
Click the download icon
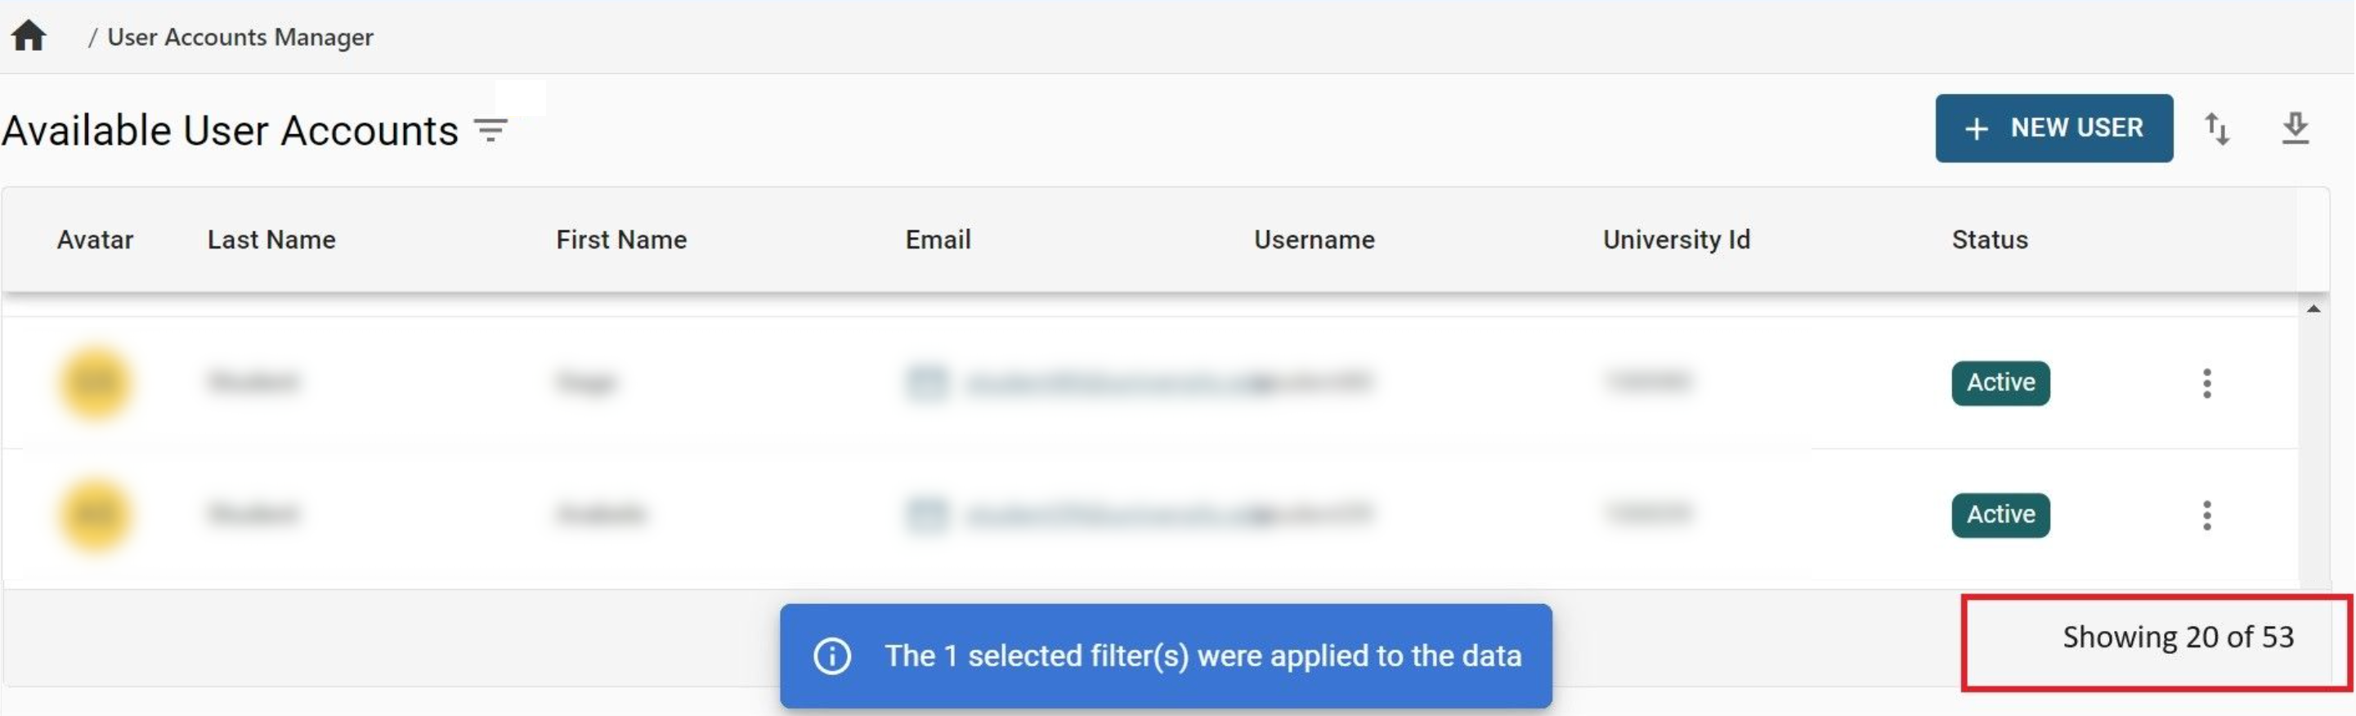2295,129
